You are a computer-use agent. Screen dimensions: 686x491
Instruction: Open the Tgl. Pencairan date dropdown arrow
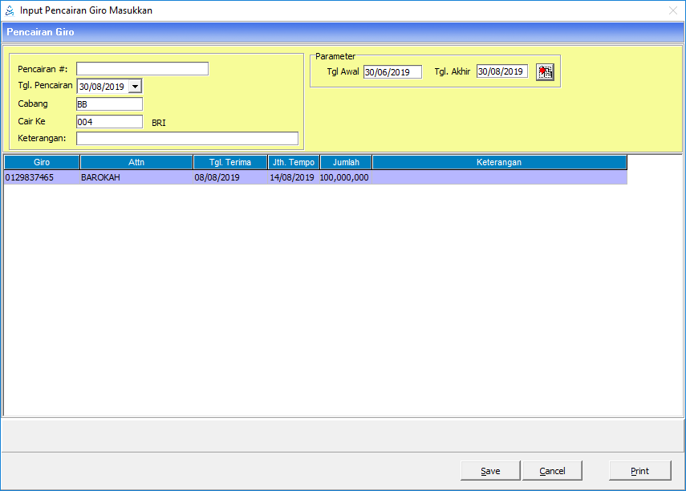135,86
